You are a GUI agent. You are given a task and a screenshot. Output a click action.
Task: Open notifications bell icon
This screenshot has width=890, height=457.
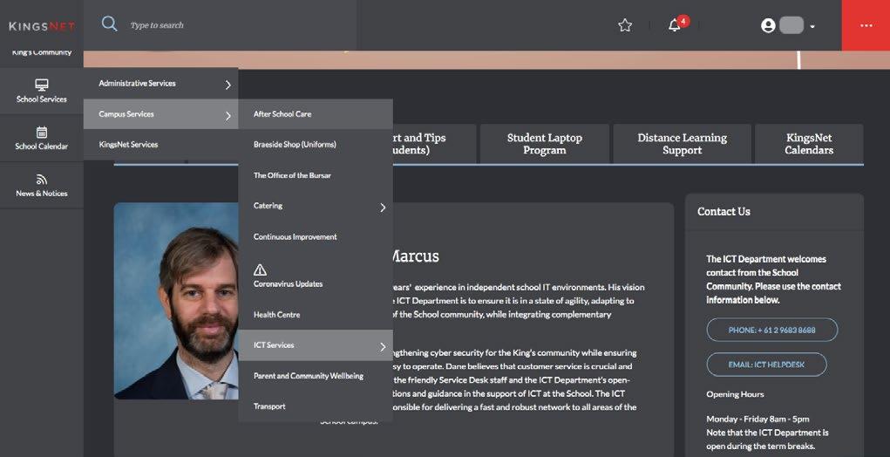pos(675,25)
